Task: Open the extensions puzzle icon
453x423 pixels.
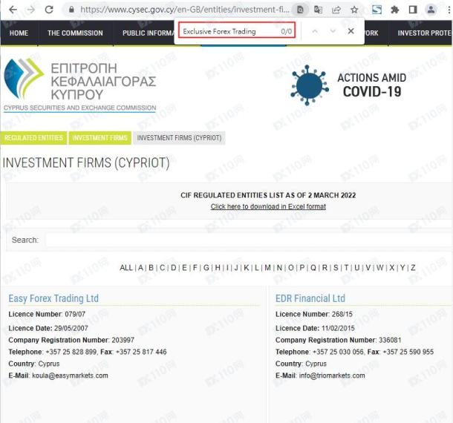Action: coord(394,10)
